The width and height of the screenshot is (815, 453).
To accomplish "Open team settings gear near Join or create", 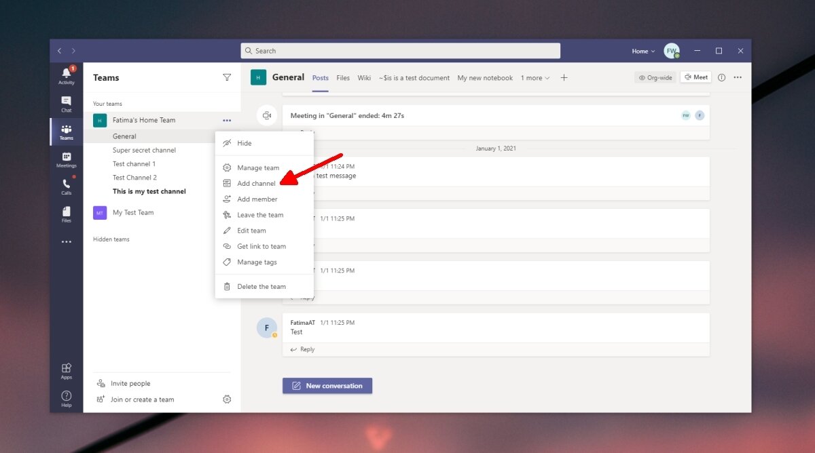I will pyautogui.click(x=227, y=399).
